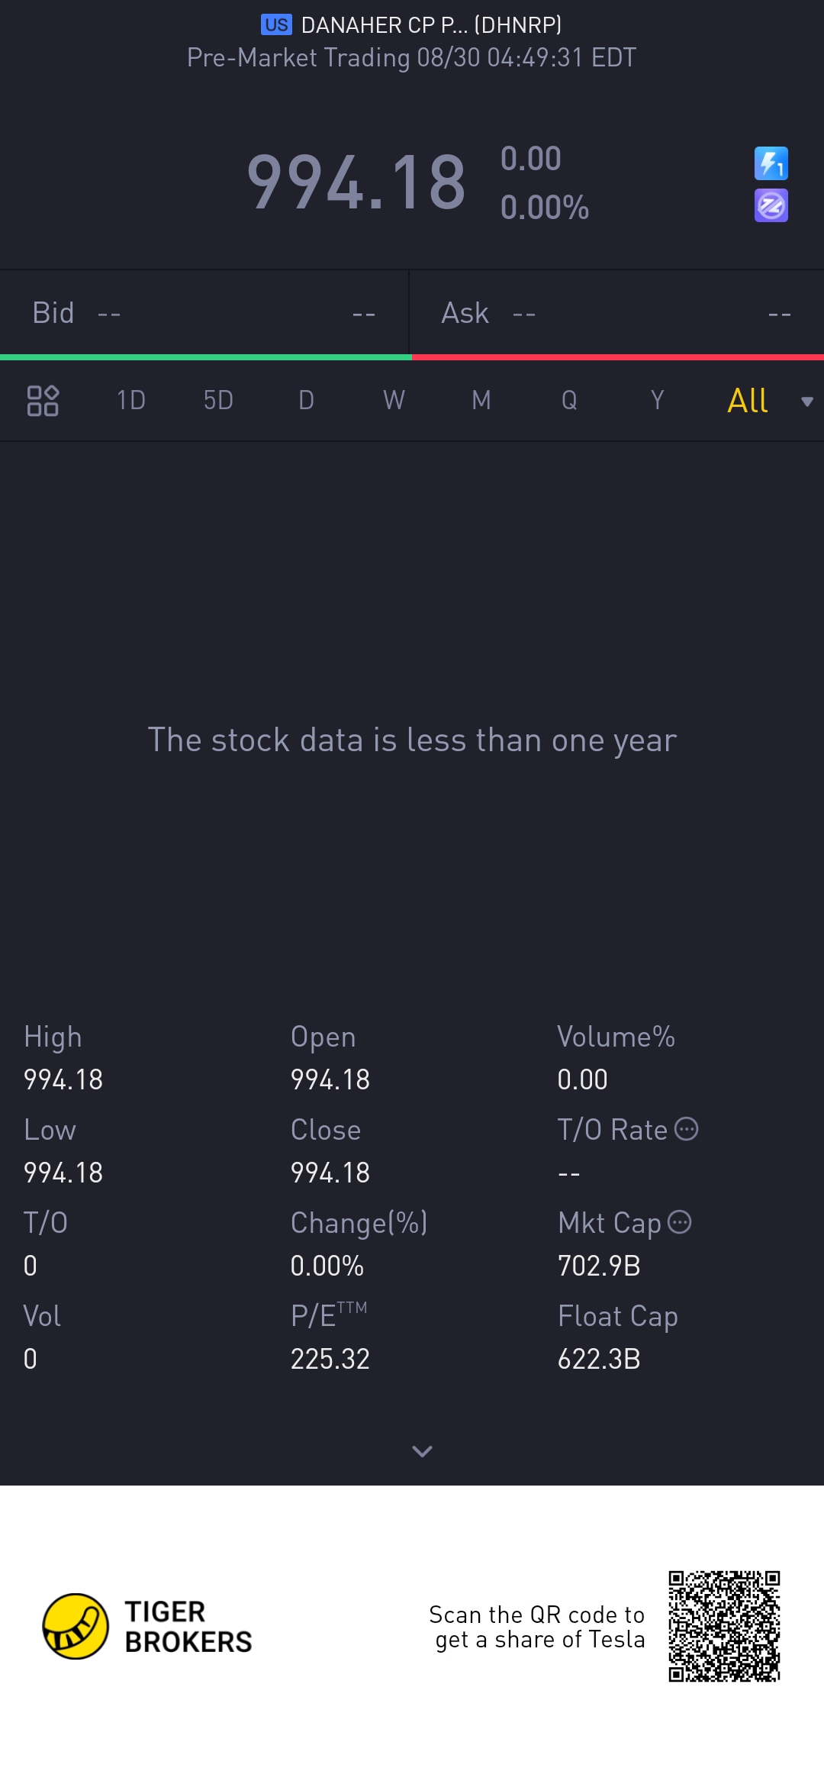Select the All timeframe tab
The image size is (824, 1768).
tap(748, 400)
